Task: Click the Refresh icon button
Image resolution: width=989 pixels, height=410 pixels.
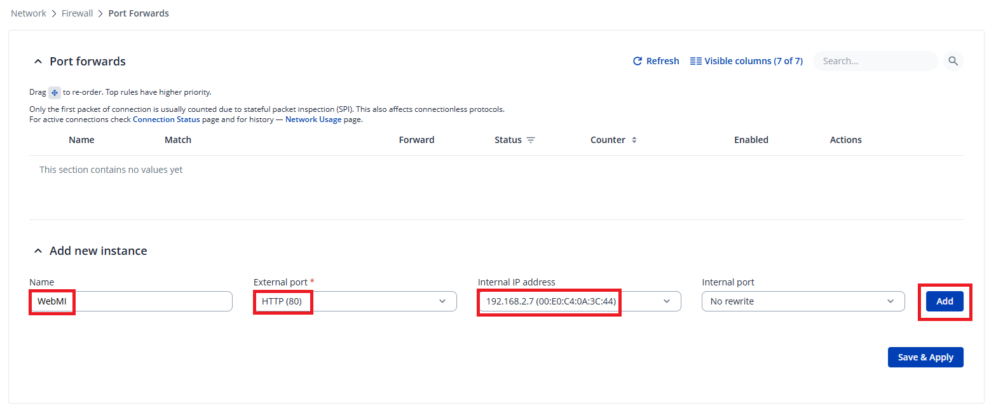Action: click(x=638, y=61)
